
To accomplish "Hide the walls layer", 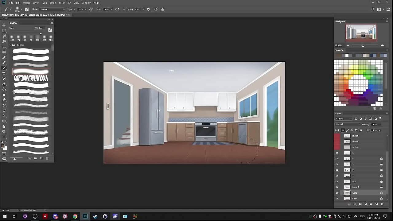I will point(337,193).
